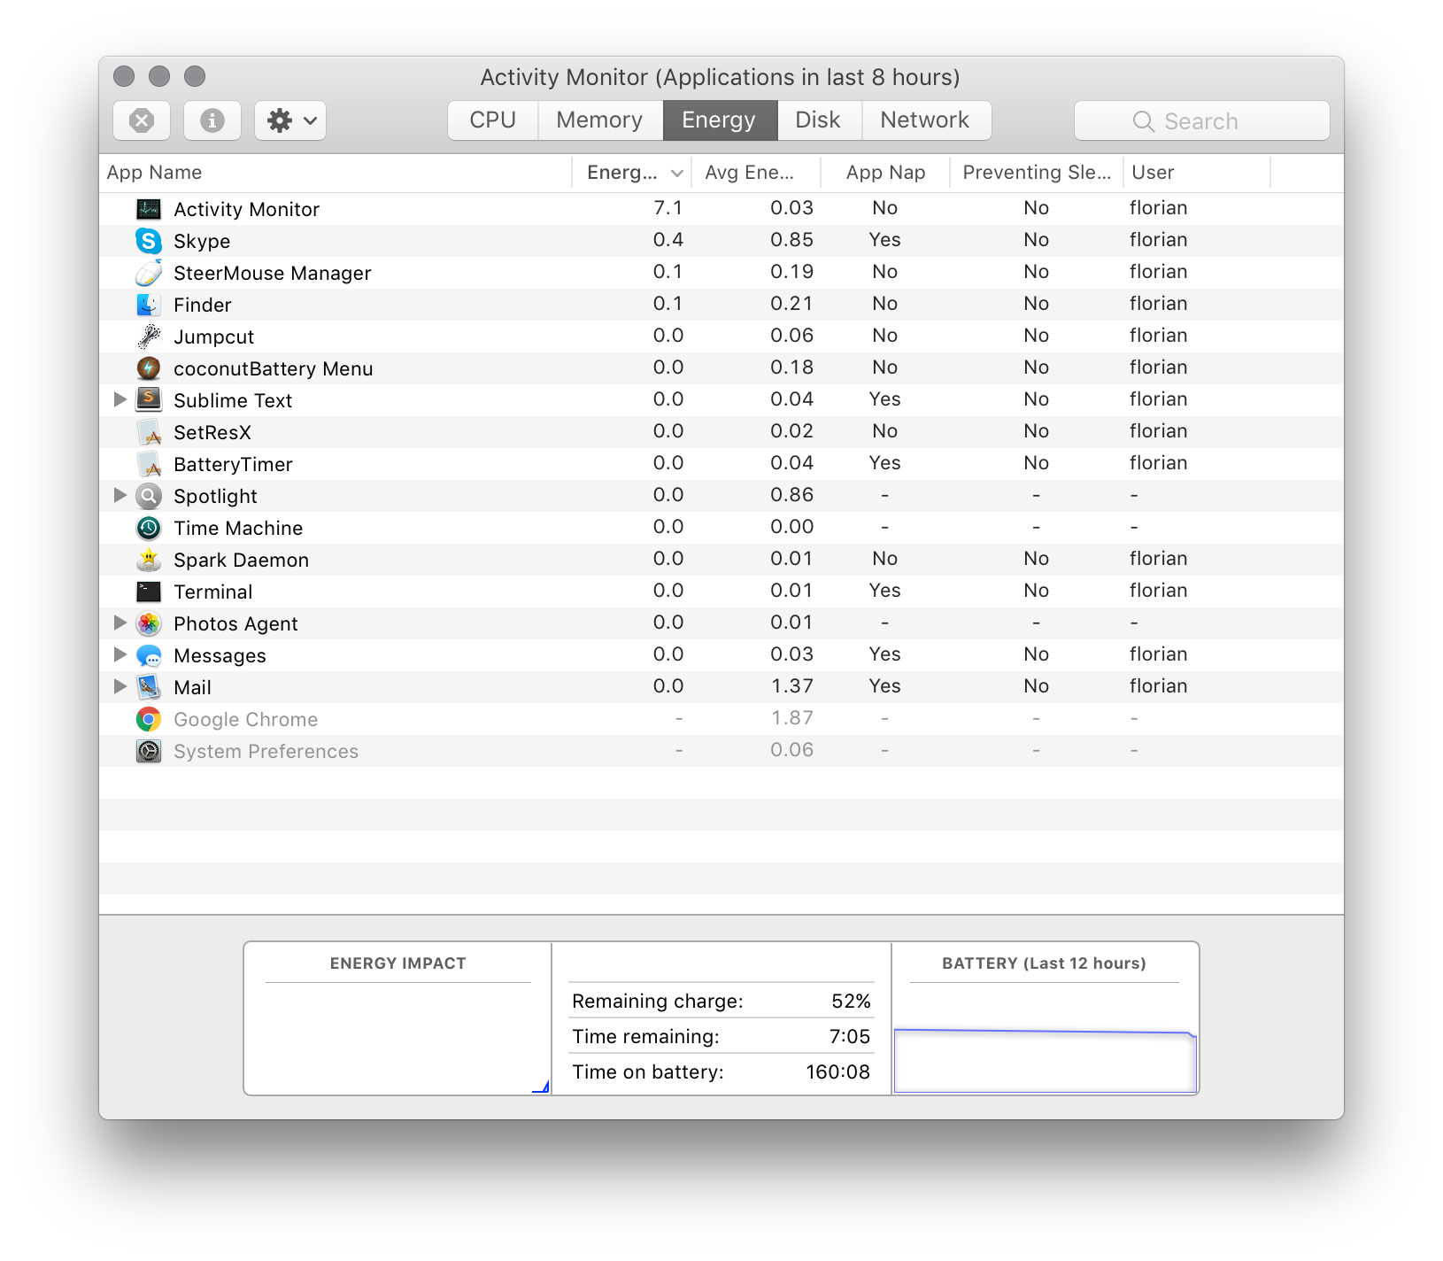Open the gear actions dropdown menu

(x=290, y=120)
